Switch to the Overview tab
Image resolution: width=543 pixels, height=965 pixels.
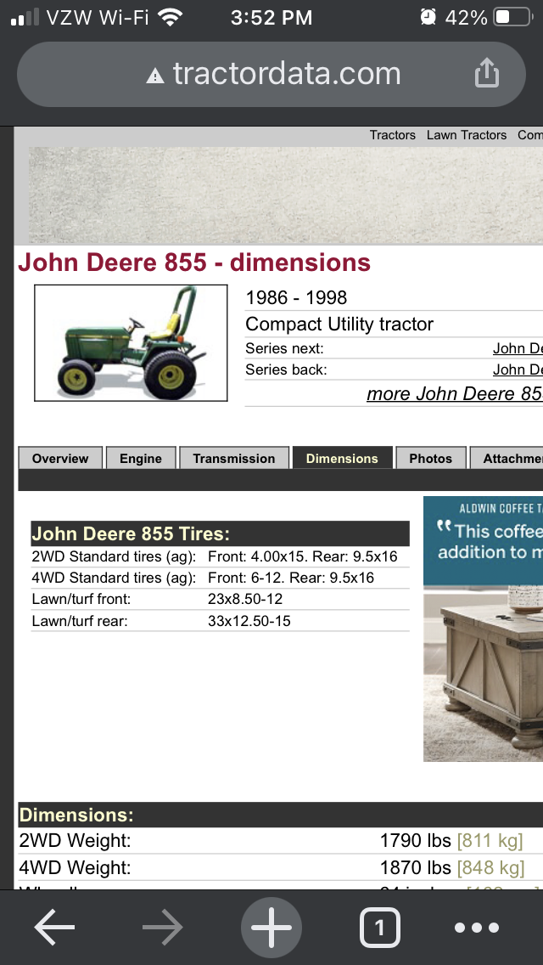tap(60, 458)
